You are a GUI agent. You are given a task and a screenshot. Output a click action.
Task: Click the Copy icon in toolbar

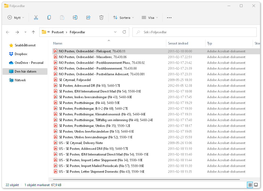point(49,18)
